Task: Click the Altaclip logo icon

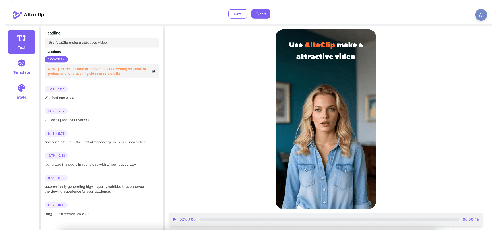Action: coord(17,15)
